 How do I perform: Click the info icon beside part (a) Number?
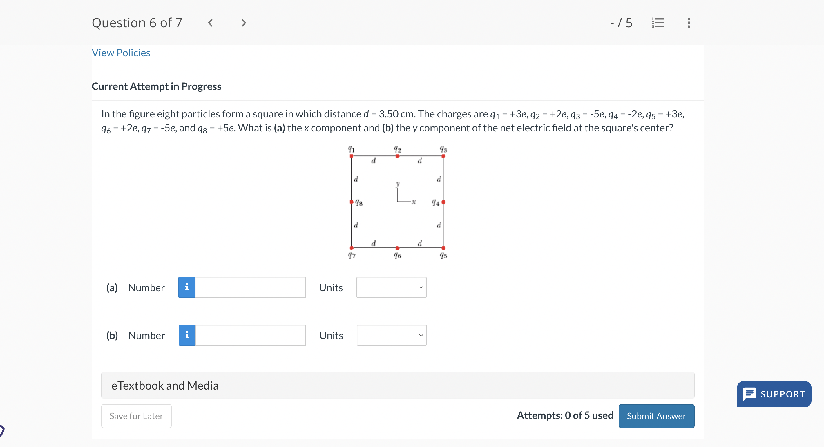point(186,287)
